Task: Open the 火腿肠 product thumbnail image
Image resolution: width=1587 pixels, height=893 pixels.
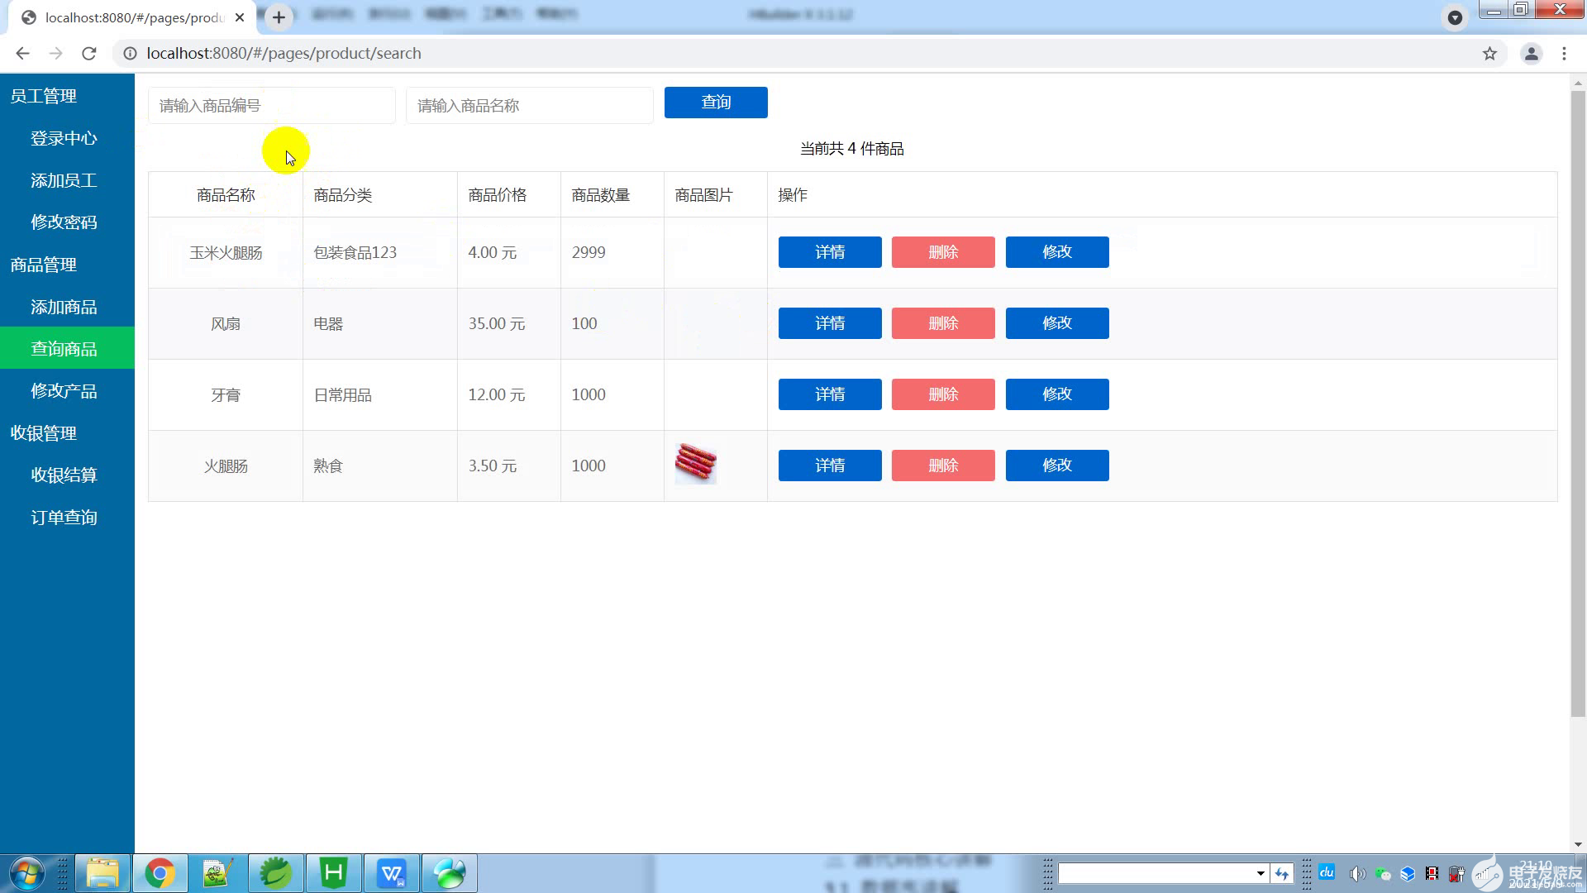Action: coord(695,464)
